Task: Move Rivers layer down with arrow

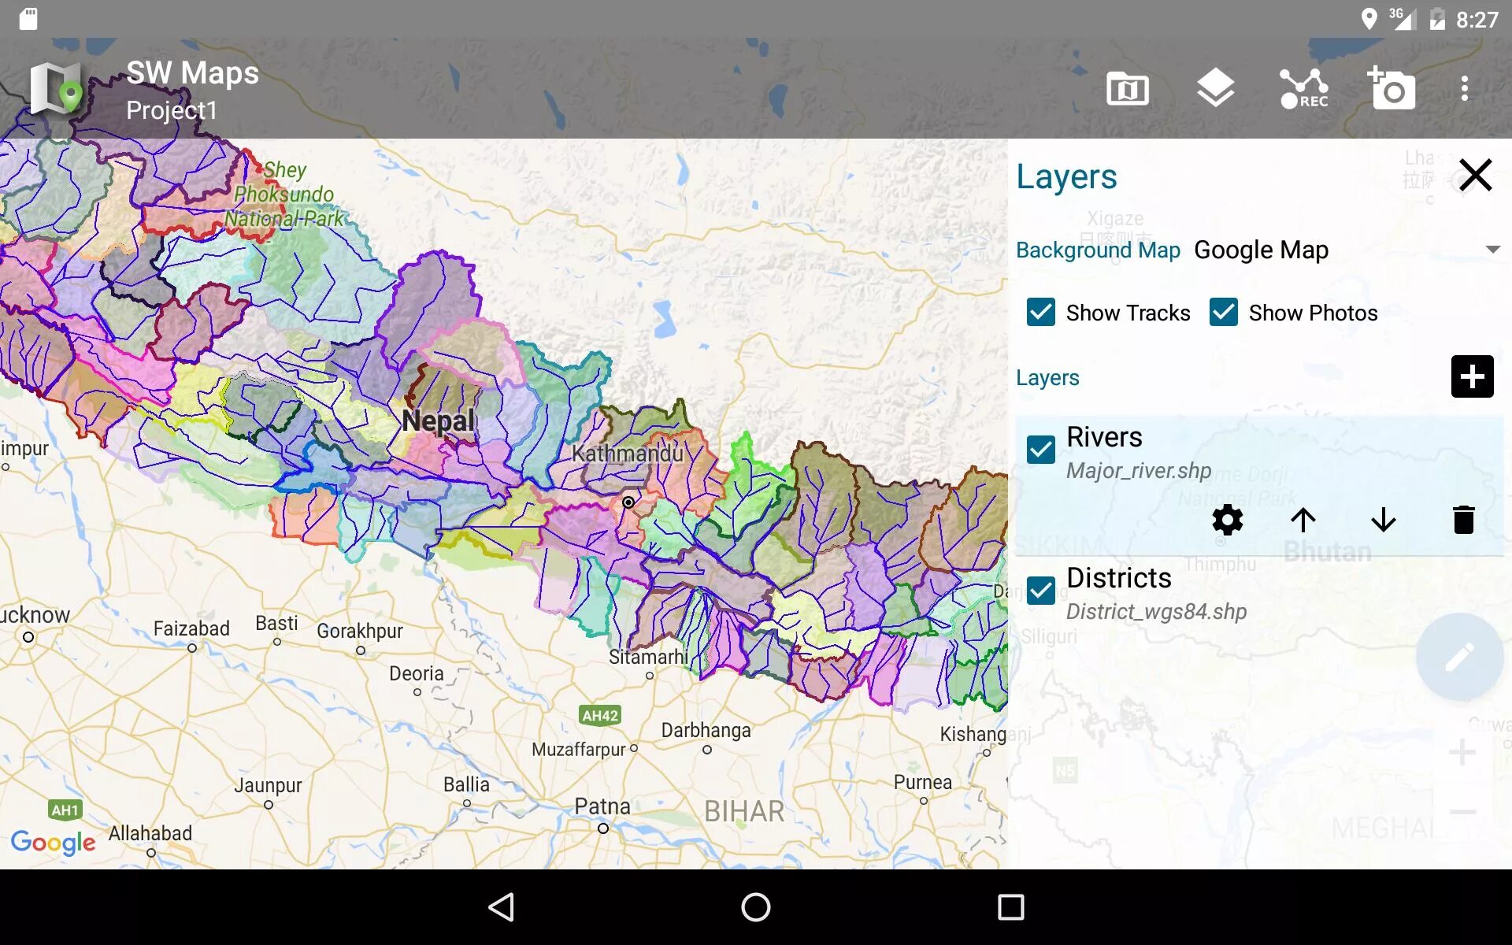Action: pos(1383,520)
